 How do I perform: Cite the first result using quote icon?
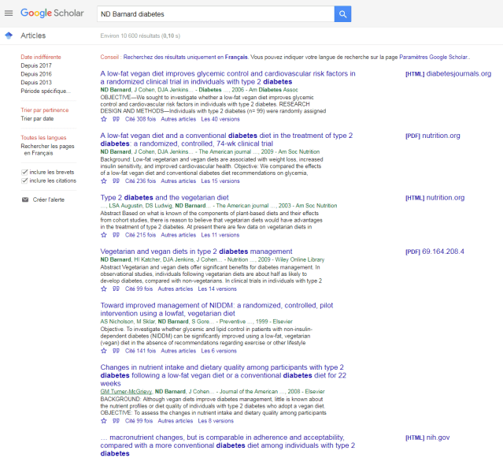116,119
